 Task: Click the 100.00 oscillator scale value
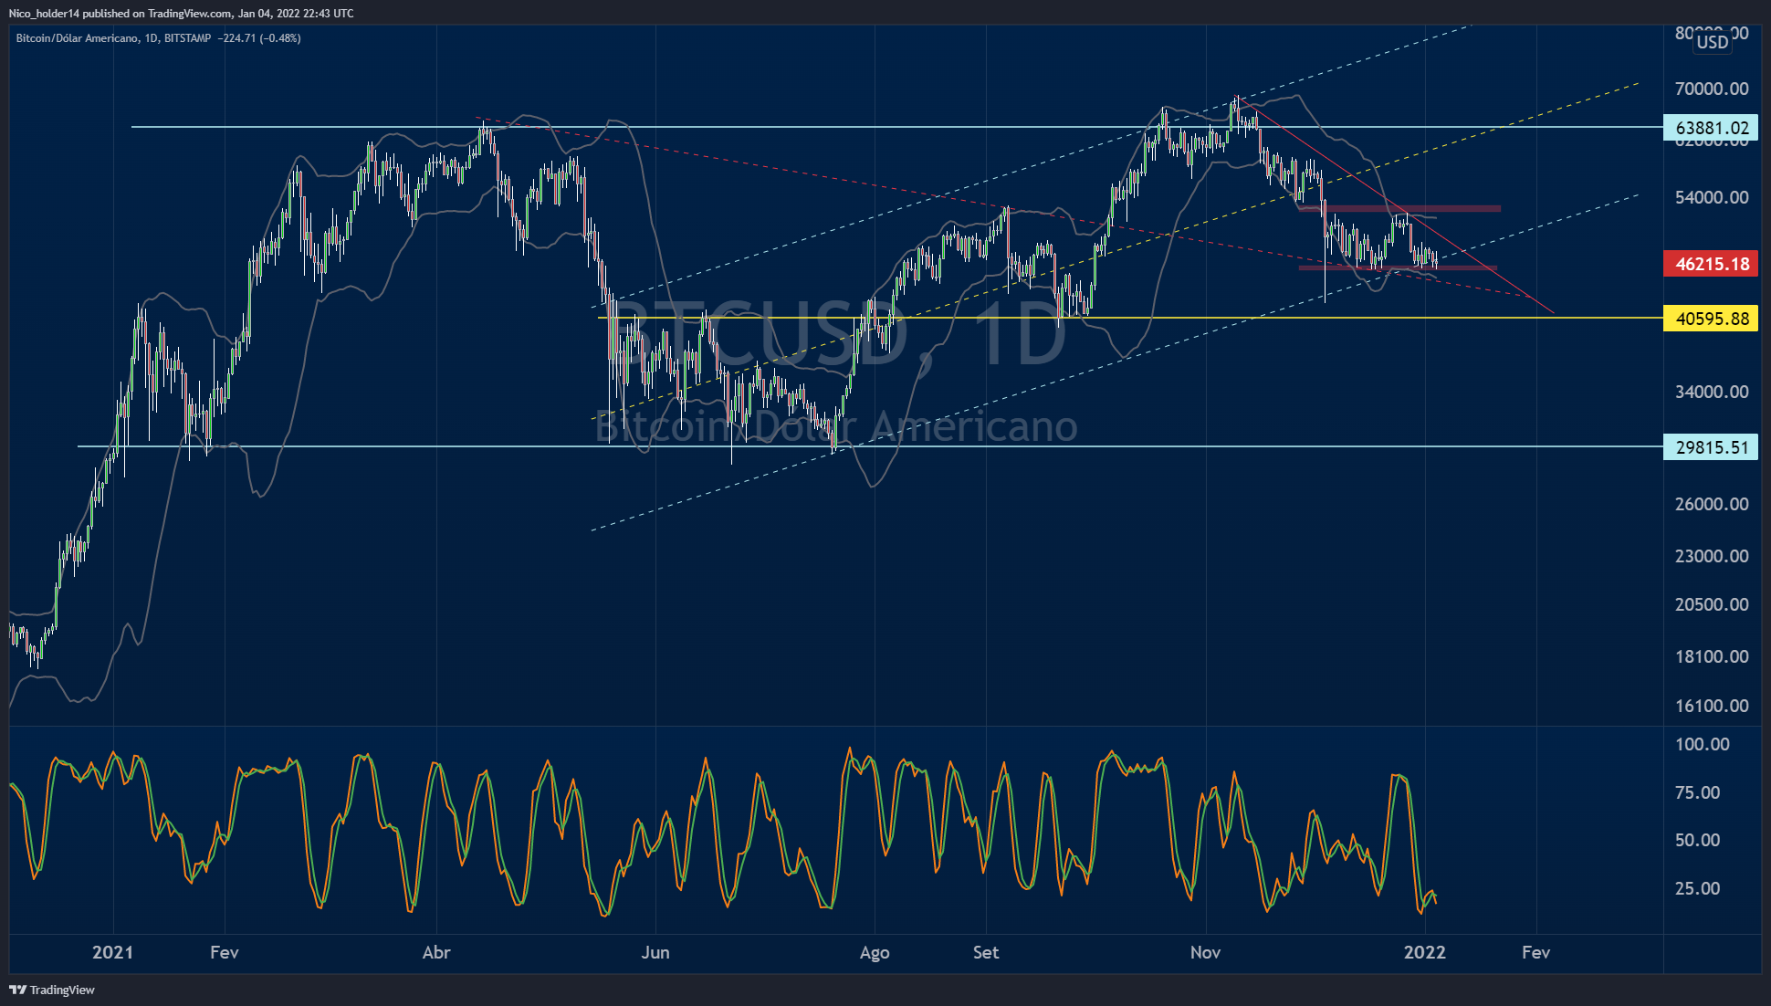point(1702,744)
